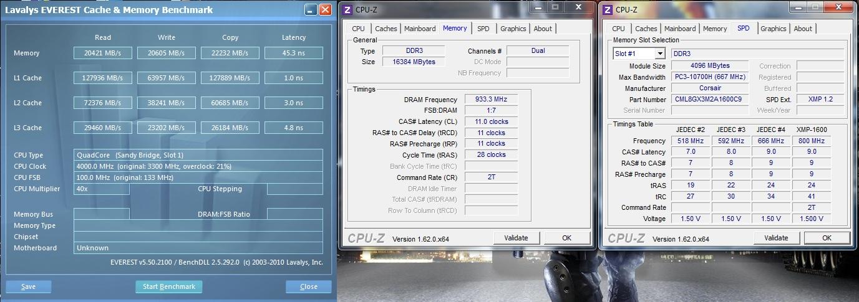Click Validate in SPD CPU-Z window
The width and height of the screenshot is (859, 302).
[x=776, y=238]
